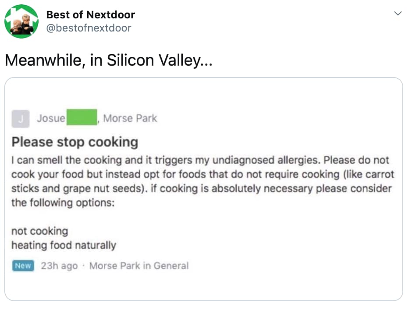Viewport: 412px width, 309px height.
Task: Click the "Please stop cooking" post title
Action: [75, 142]
